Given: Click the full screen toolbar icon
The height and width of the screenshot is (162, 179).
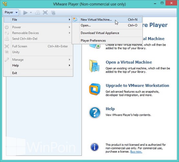Looking at the screenshot, I should pos(45,12).
